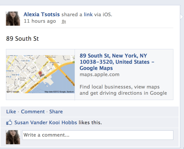184x149 pixels.
Task: Click the "89 South St" post message text
Action: click(22, 39)
